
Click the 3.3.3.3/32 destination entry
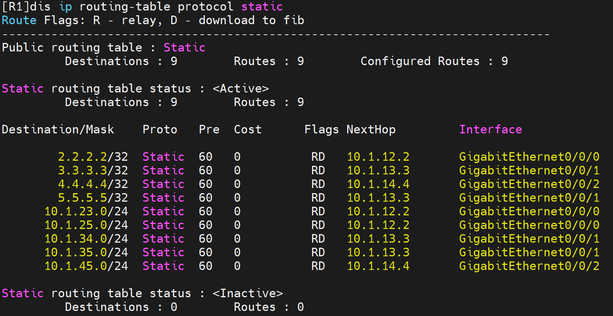pos(93,170)
